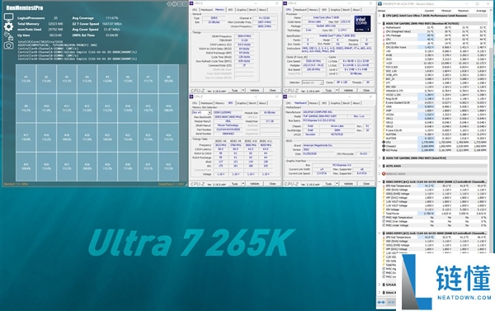
Task: Open the monitor icon in RunMemtestPro sidebar
Action: tap(8, 17)
